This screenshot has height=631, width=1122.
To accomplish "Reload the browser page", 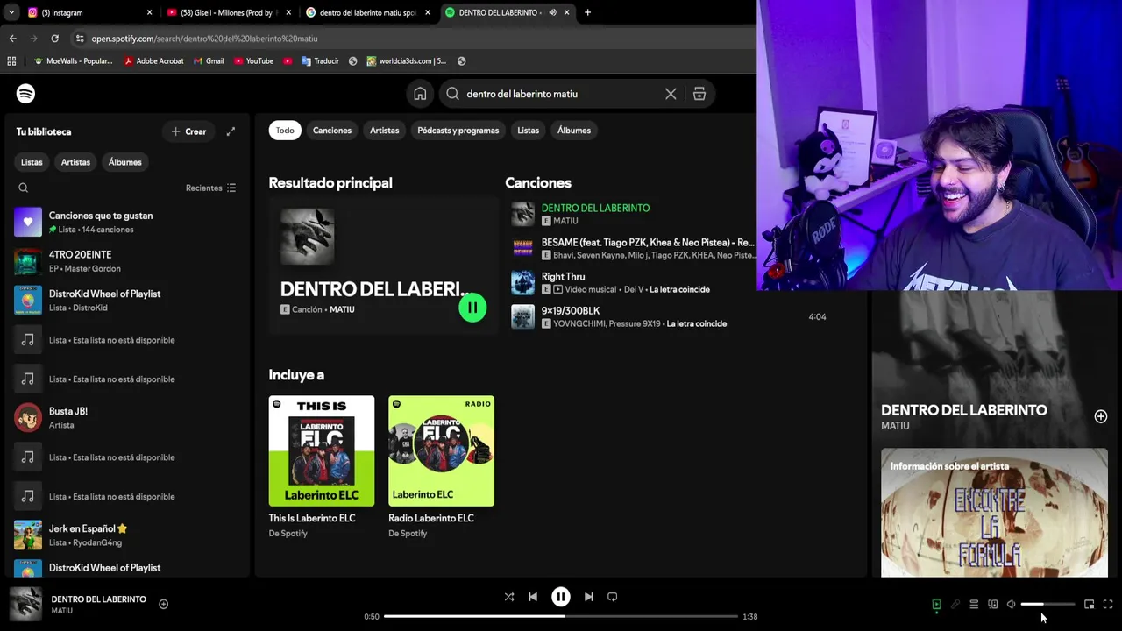I will [54, 39].
